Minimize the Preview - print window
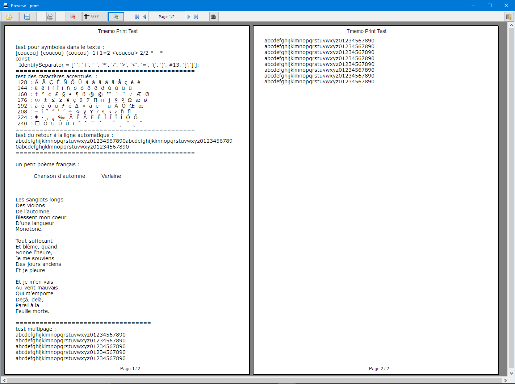Viewport: 515px width, 384px height. pyautogui.click(x=473, y=5)
